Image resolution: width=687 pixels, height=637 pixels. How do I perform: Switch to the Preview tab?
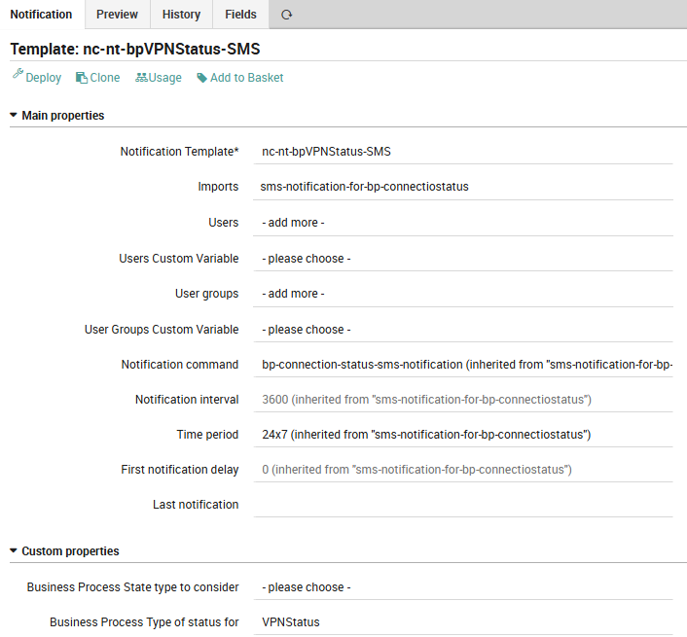(x=117, y=15)
